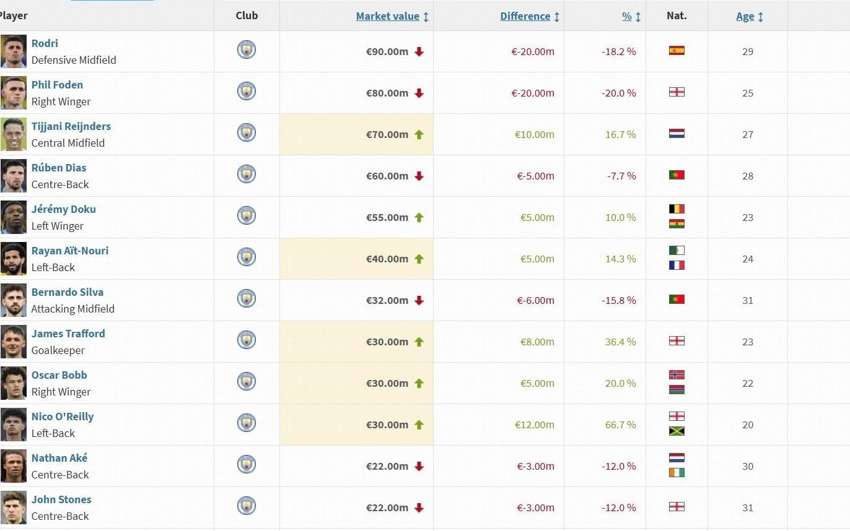
Task: Open the Oscar Bobb player link
Action: (59, 375)
